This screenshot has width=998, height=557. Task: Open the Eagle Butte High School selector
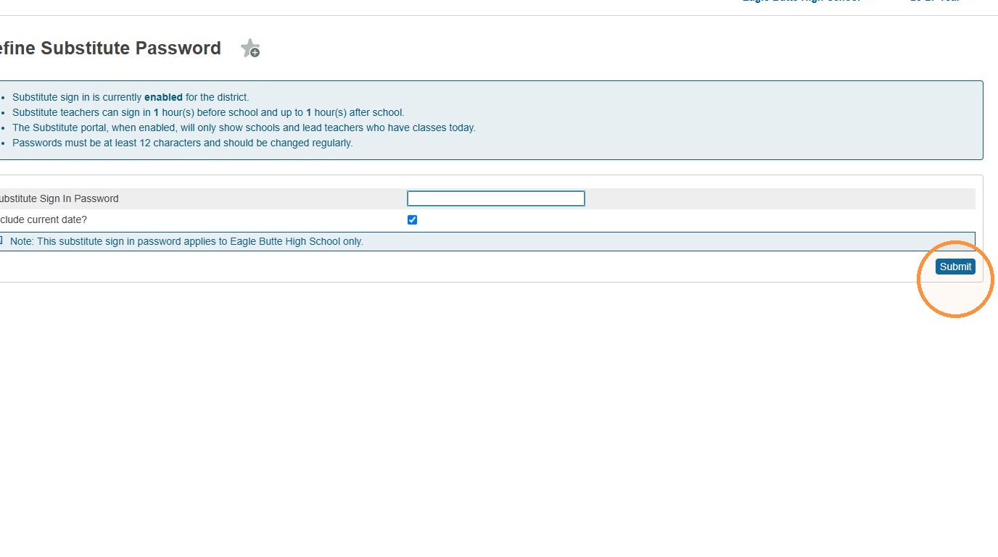801,1
